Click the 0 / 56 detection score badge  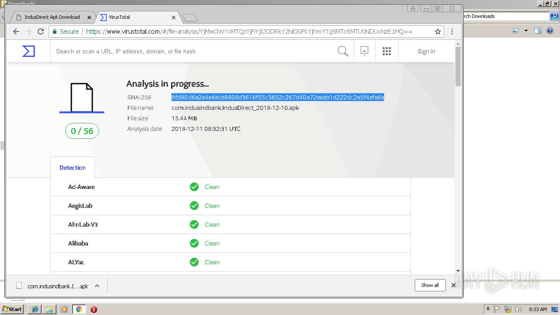pyautogui.click(x=82, y=131)
